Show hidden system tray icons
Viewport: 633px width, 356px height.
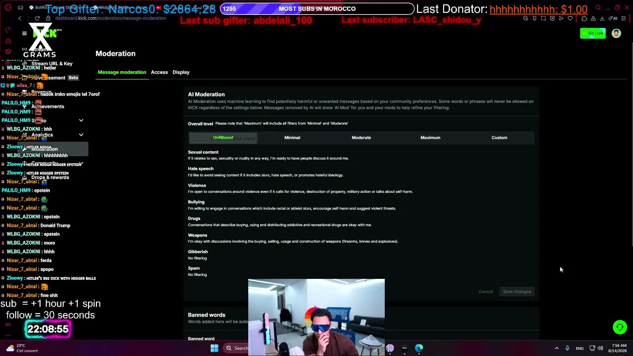[x=556, y=348]
